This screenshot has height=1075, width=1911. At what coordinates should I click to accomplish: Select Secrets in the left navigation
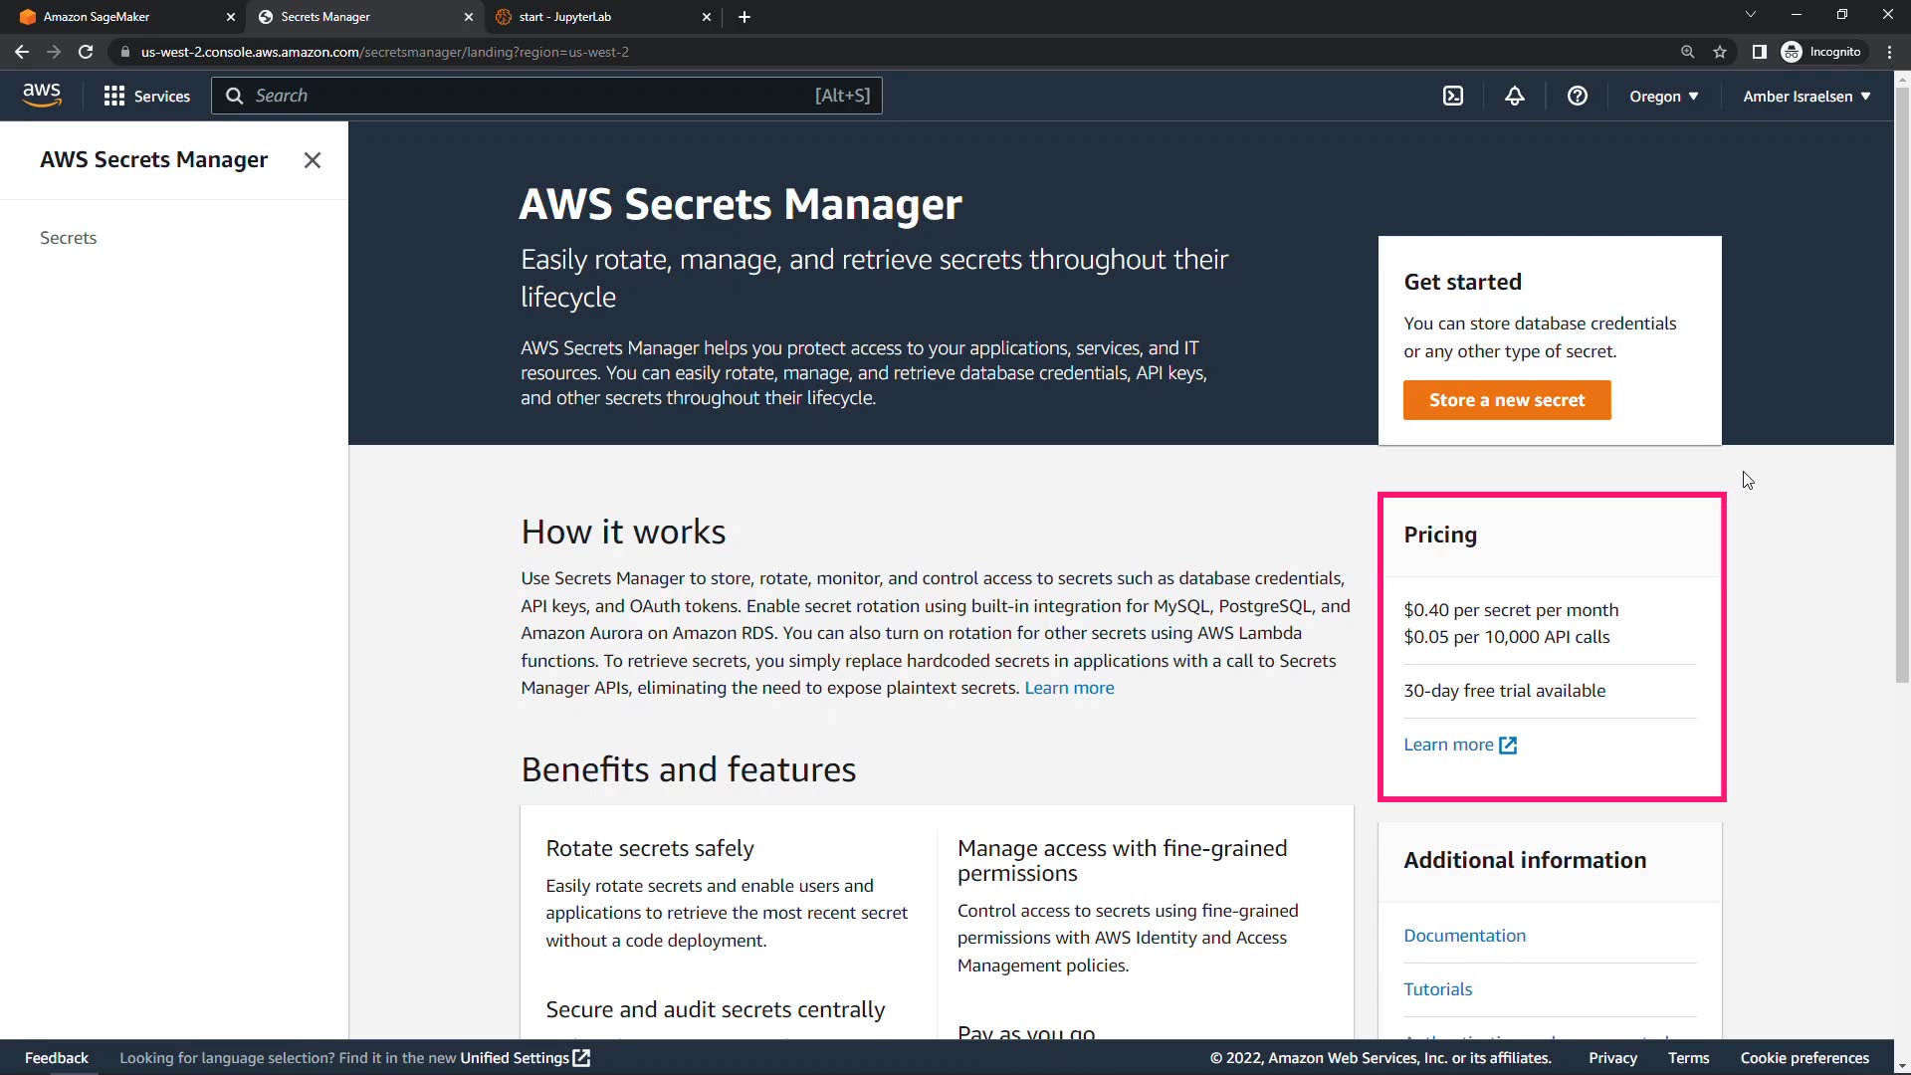(x=69, y=238)
